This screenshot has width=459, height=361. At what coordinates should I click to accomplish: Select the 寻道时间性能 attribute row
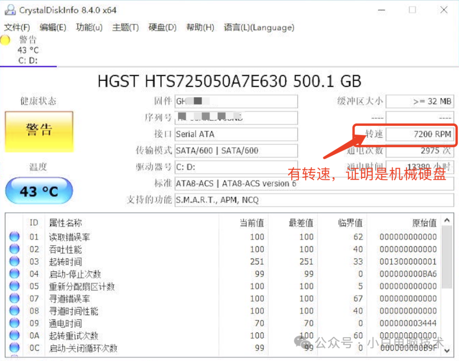(x=223, y=311)
